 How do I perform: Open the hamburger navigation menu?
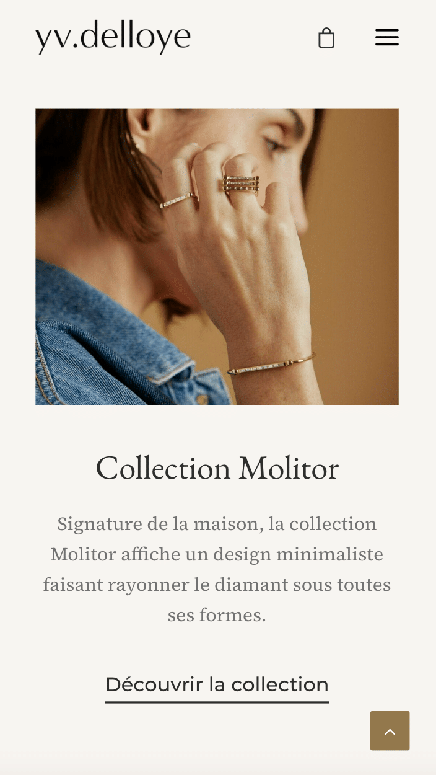[387, 37]
